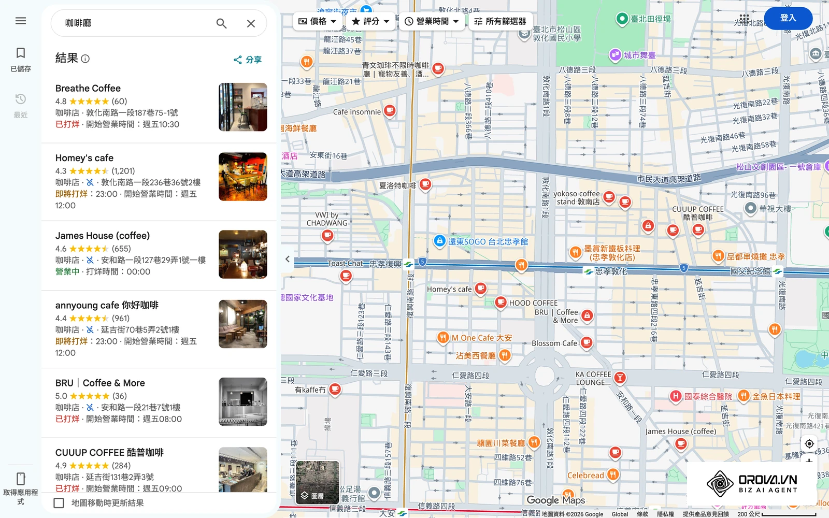Open the 營業時間 hours filter dropdown
The width and height of the screenshot is (829, 518).
432,21
